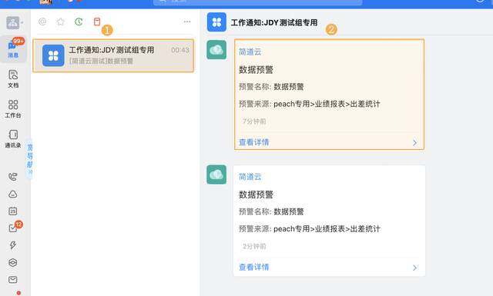Open 文档 documents in the sidebar
Viewport: 493px width, 296px height.
click(x=13, y=78)
